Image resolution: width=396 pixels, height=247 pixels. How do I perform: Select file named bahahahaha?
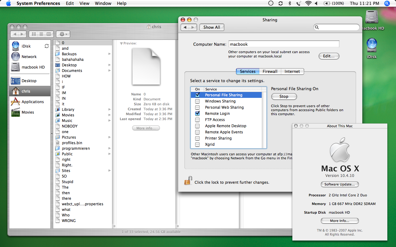coord(73,59)
